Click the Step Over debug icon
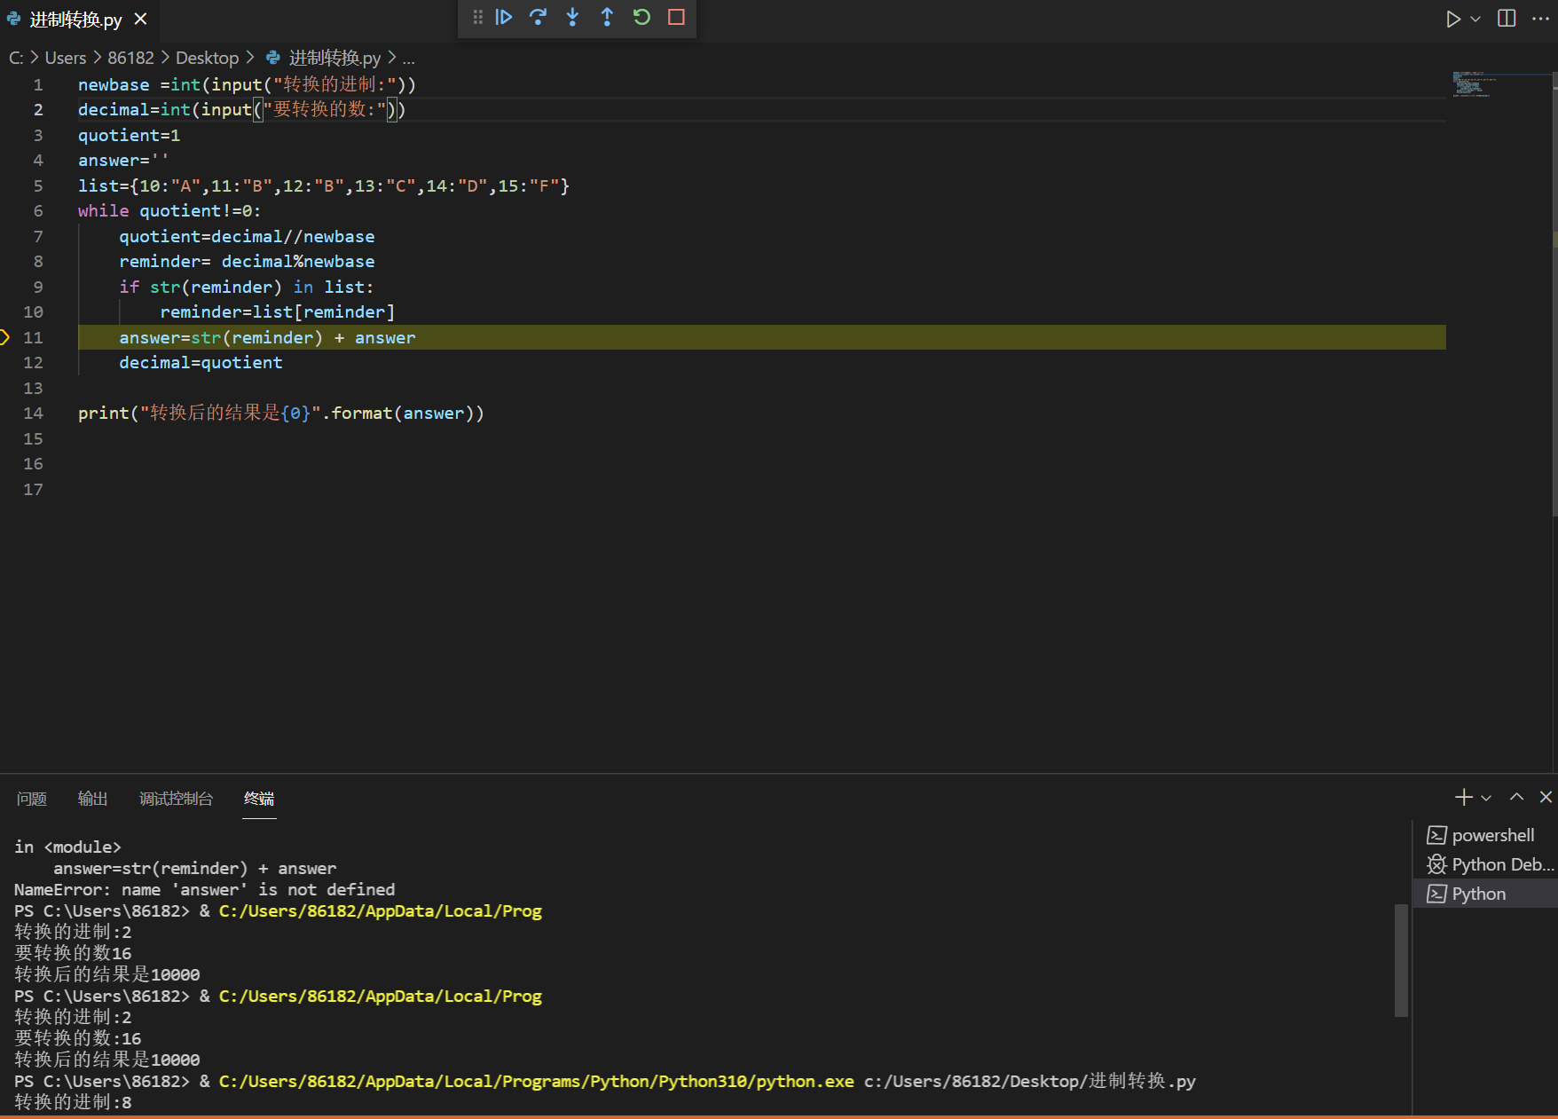The image size is (1558, 1119). 538,17
